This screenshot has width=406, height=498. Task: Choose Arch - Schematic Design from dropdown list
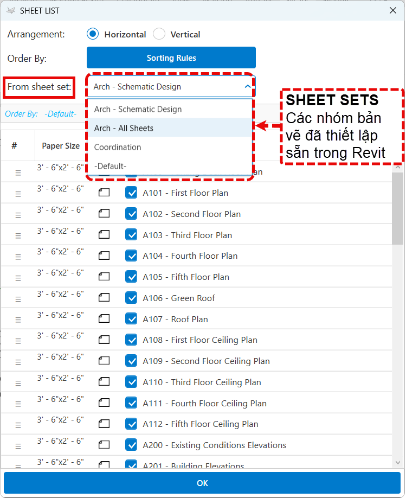click(170, 109)
